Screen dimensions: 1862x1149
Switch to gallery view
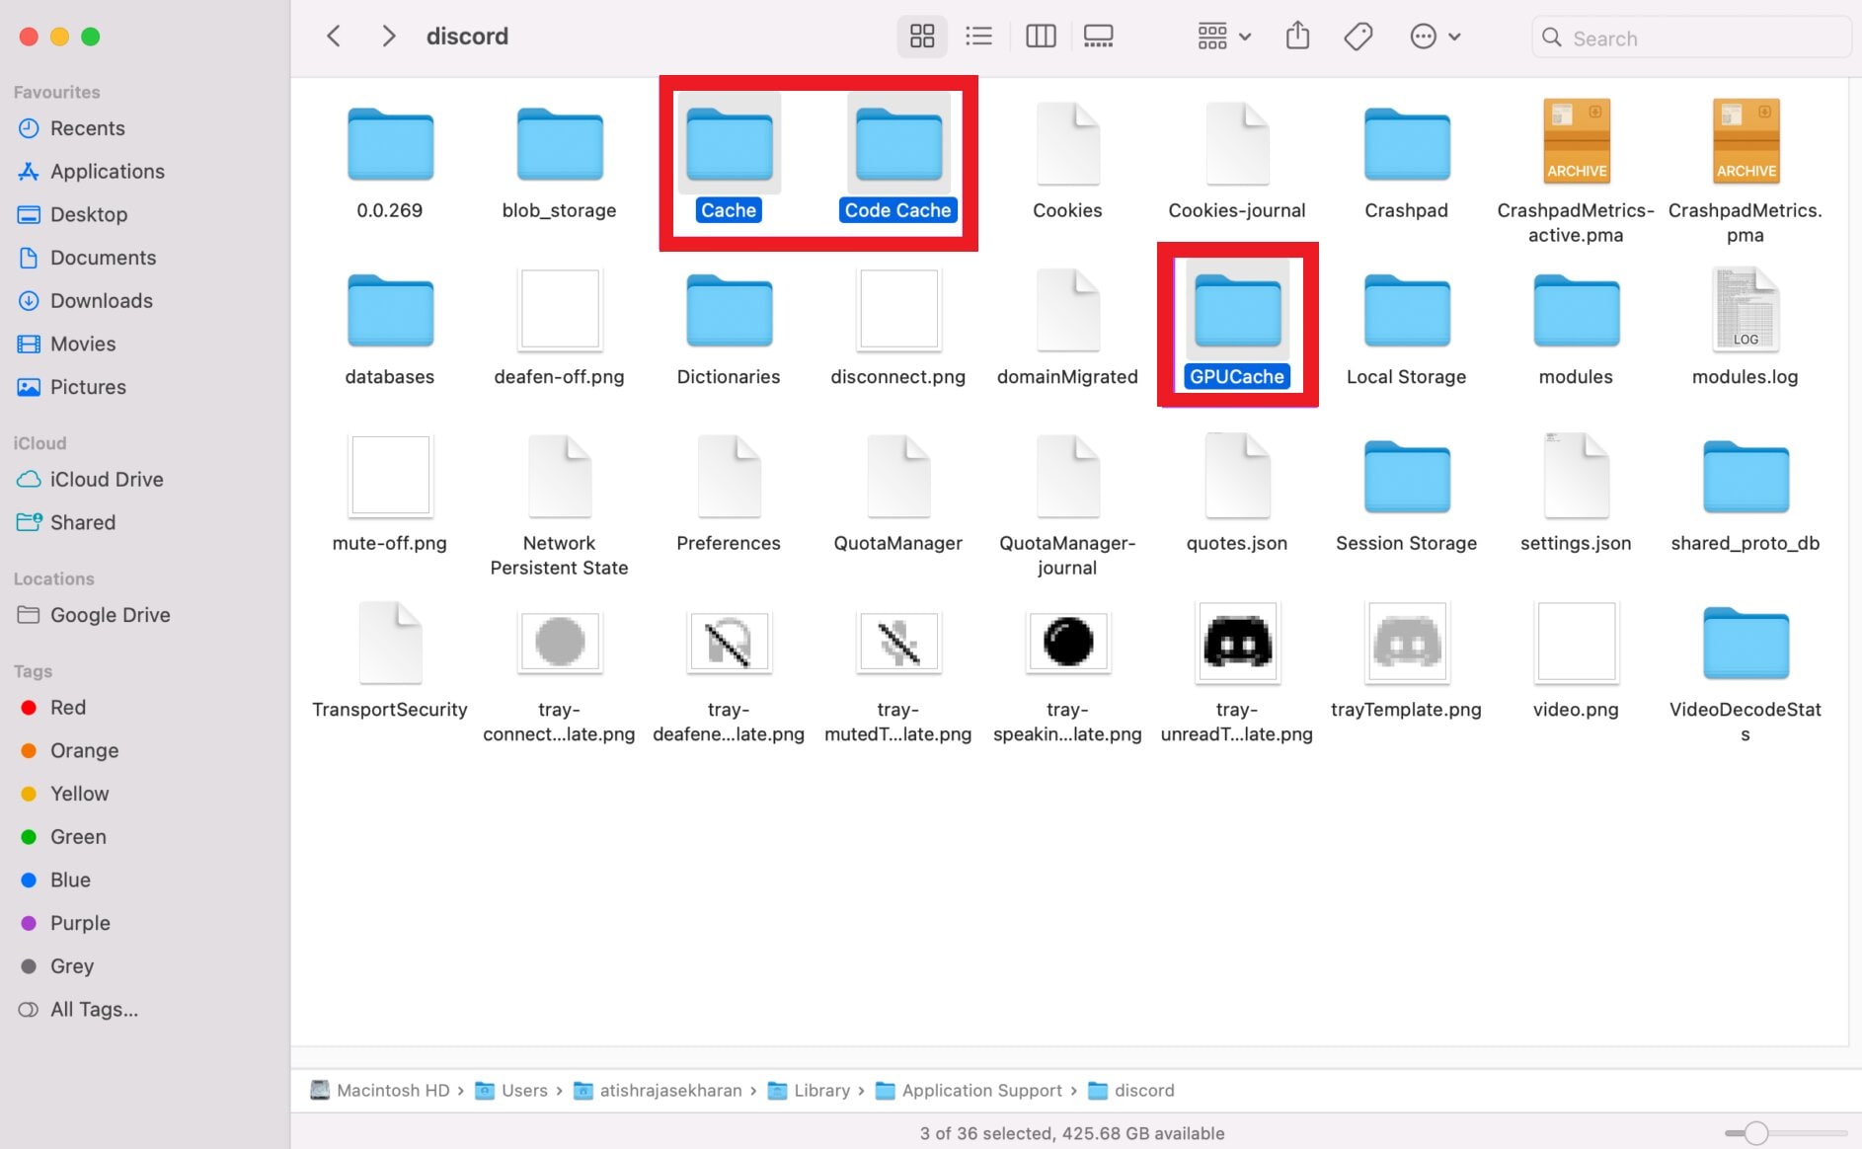coord(1098,36)
